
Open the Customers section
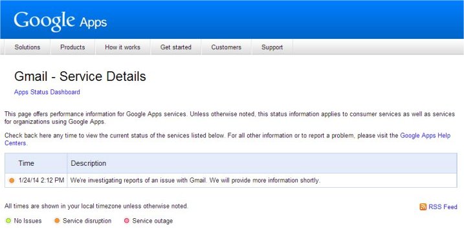(226, 47)
